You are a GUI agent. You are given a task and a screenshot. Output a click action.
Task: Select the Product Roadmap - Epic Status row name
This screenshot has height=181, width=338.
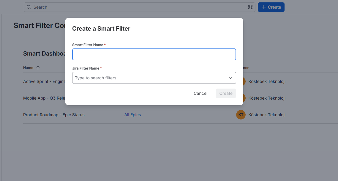(54, 115)
